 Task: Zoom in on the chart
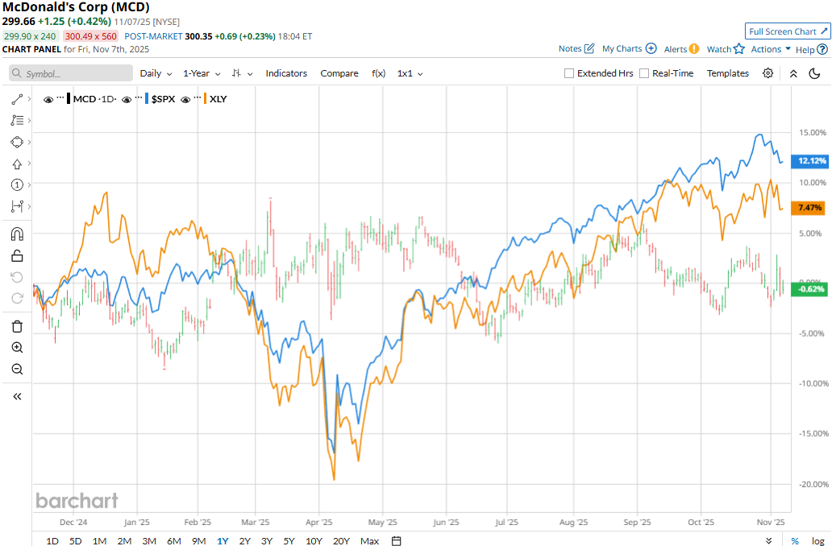pyautogui.click(x=17, y=348)
